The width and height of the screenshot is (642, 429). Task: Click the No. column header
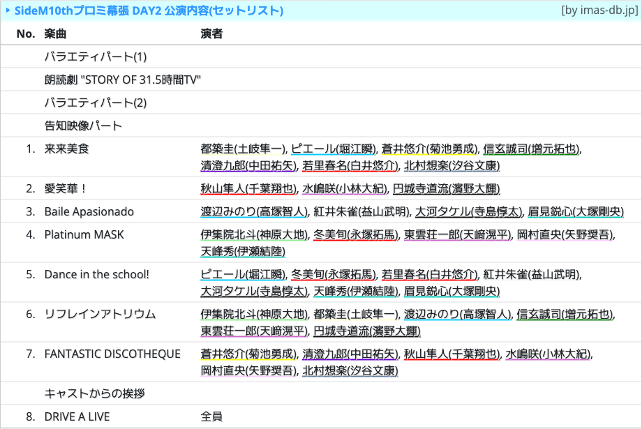pyautogui.click(x=26, y=34)
